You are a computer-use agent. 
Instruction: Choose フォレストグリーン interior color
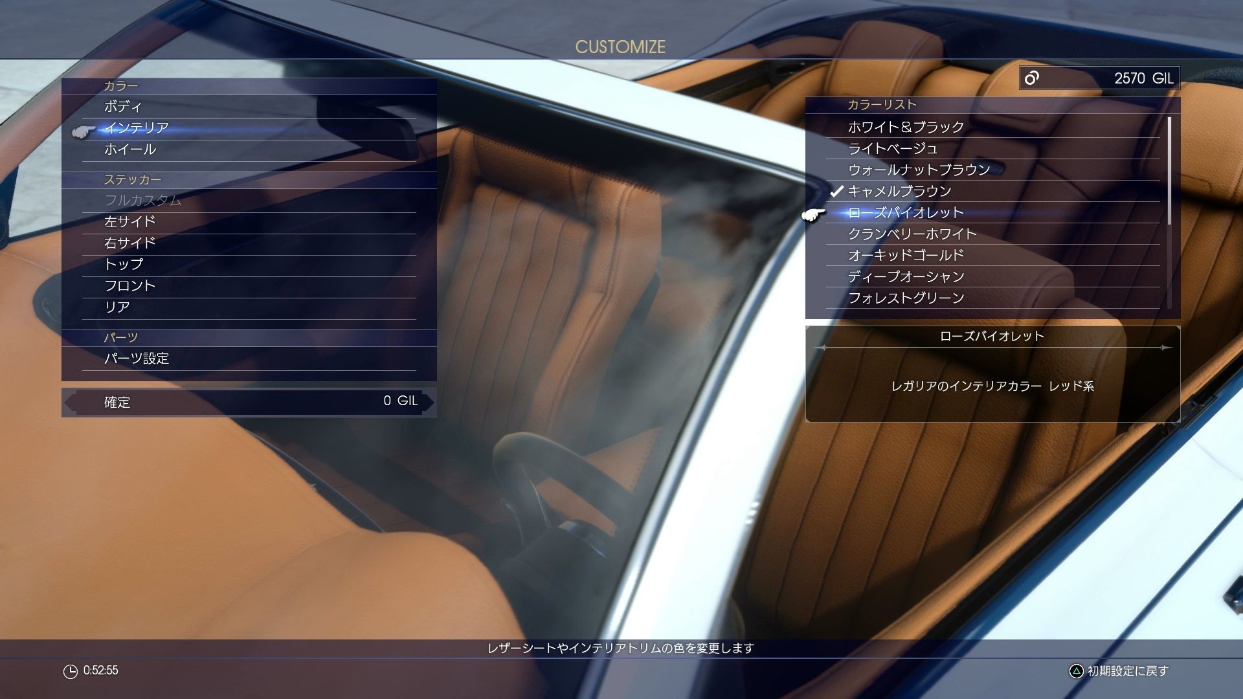[x=992, y=298]
